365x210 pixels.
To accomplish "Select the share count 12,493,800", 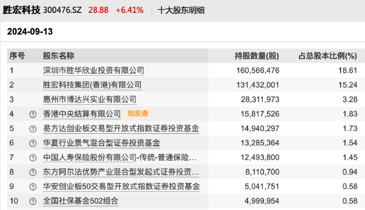I will pyautogui.click(x=260, y=157).
